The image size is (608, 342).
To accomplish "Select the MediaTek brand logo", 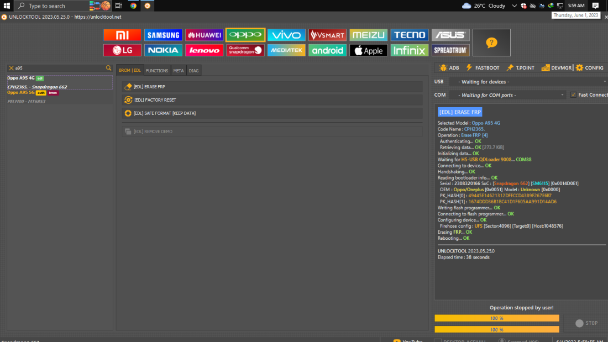I will coord(286,50).
